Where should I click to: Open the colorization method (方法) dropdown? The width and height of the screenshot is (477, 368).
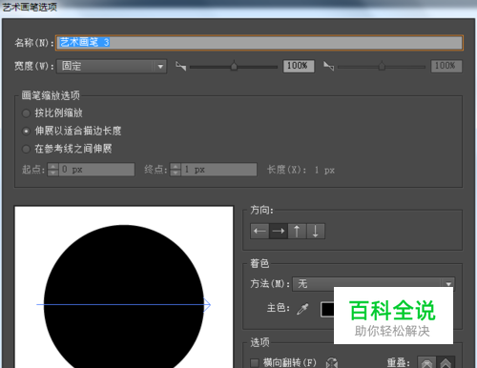[x=374, y=284]
